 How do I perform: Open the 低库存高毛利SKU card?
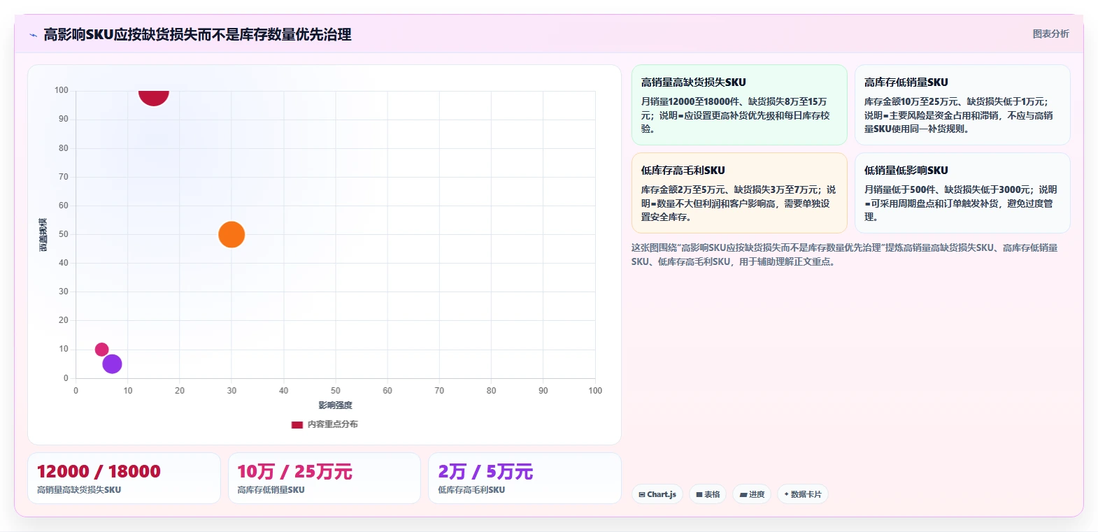point(739,193)
